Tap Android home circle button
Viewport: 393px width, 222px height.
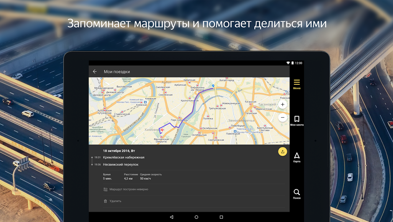196,217
